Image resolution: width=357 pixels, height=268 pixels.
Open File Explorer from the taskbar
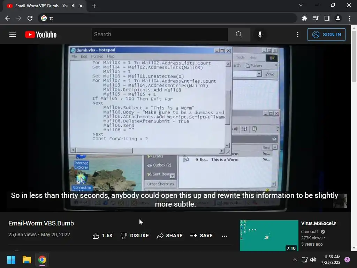tap(26, 260)
